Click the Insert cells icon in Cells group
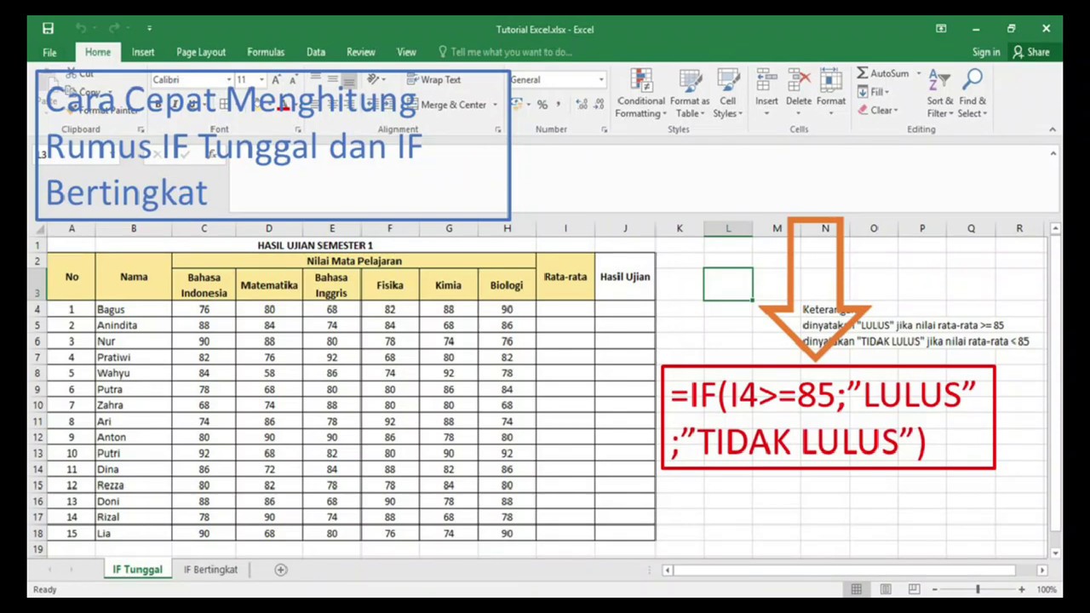Image resolution: width=1090 pixels, height=613 pixels. [x=766, y=82]
